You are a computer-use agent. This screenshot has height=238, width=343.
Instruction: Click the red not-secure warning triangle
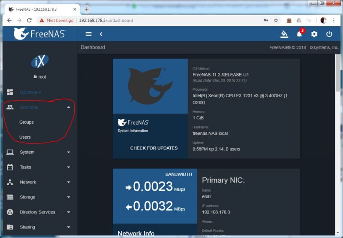coord(42,20)
